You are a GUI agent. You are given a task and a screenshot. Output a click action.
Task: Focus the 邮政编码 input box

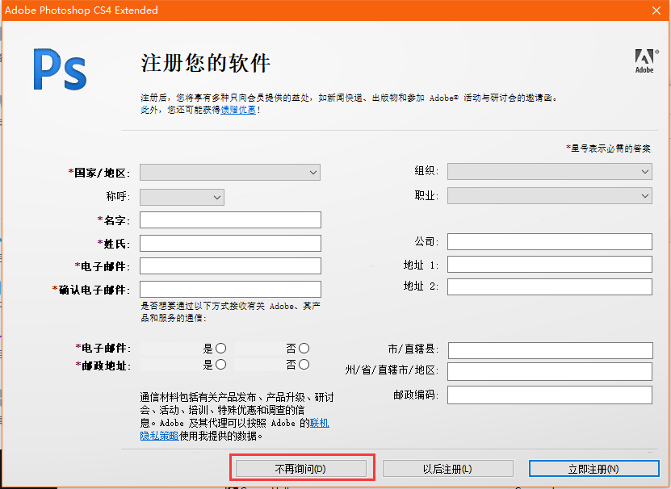tap(549, 395)
